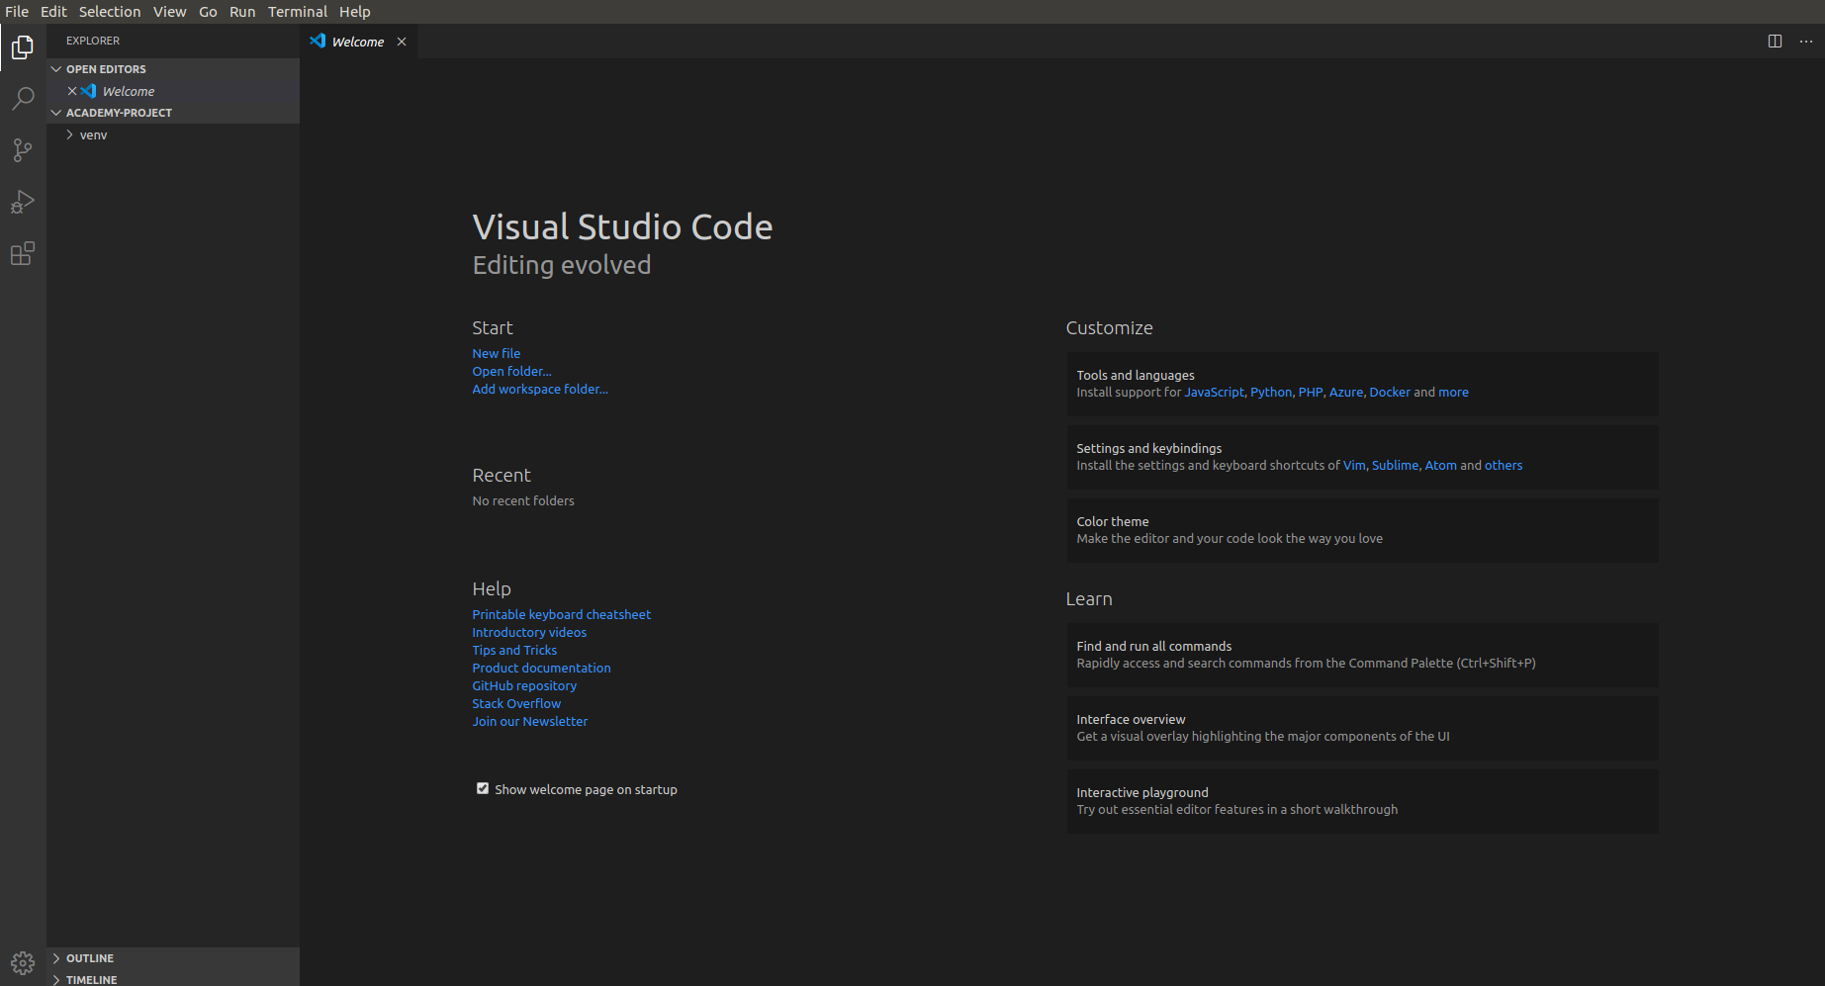
Task: Click Add workspace folder... link
Action: pos(540,389)
